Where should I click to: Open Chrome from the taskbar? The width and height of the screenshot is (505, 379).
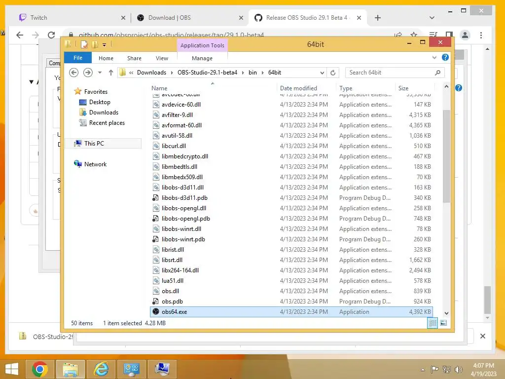click(x=40, y=369)
